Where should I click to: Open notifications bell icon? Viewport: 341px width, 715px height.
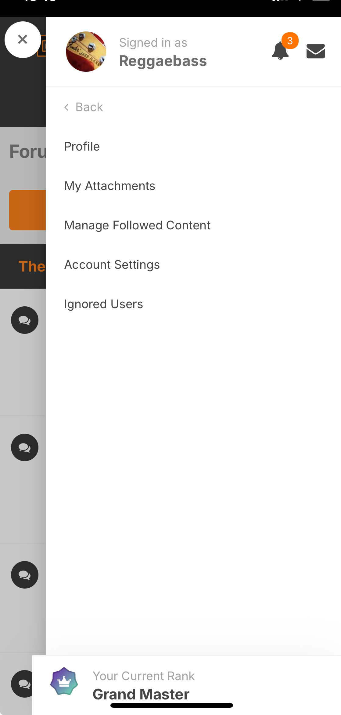click(x=280, y=51)
